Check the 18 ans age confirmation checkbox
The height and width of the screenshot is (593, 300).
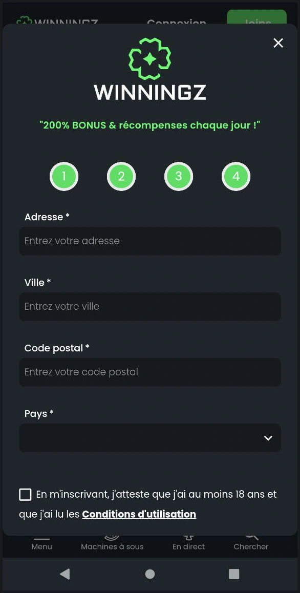click(x=25, y=494)
